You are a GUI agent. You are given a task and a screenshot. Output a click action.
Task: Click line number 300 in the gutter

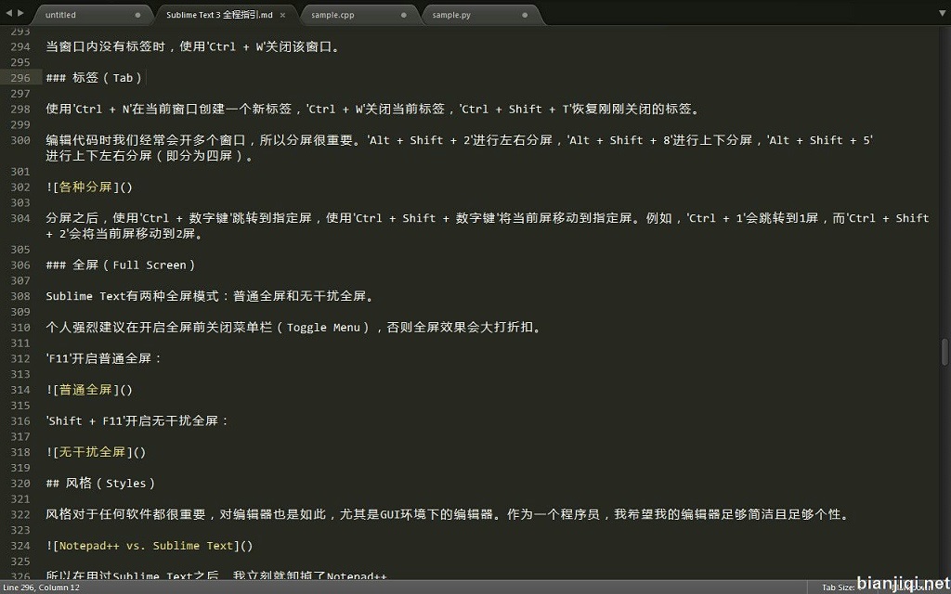tap(20, 140)
